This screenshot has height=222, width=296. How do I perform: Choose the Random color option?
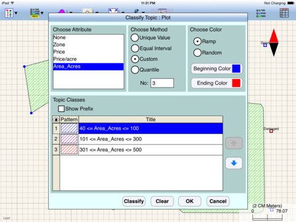click(197, 52)
